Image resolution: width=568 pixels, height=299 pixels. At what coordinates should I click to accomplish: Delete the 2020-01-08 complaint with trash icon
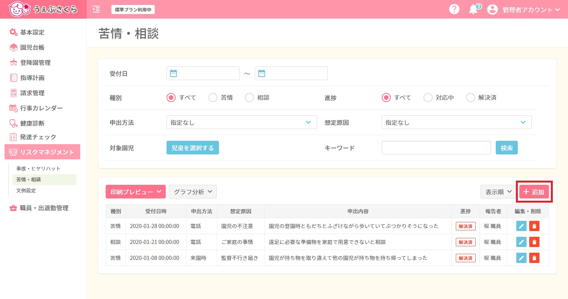[534, 258]
